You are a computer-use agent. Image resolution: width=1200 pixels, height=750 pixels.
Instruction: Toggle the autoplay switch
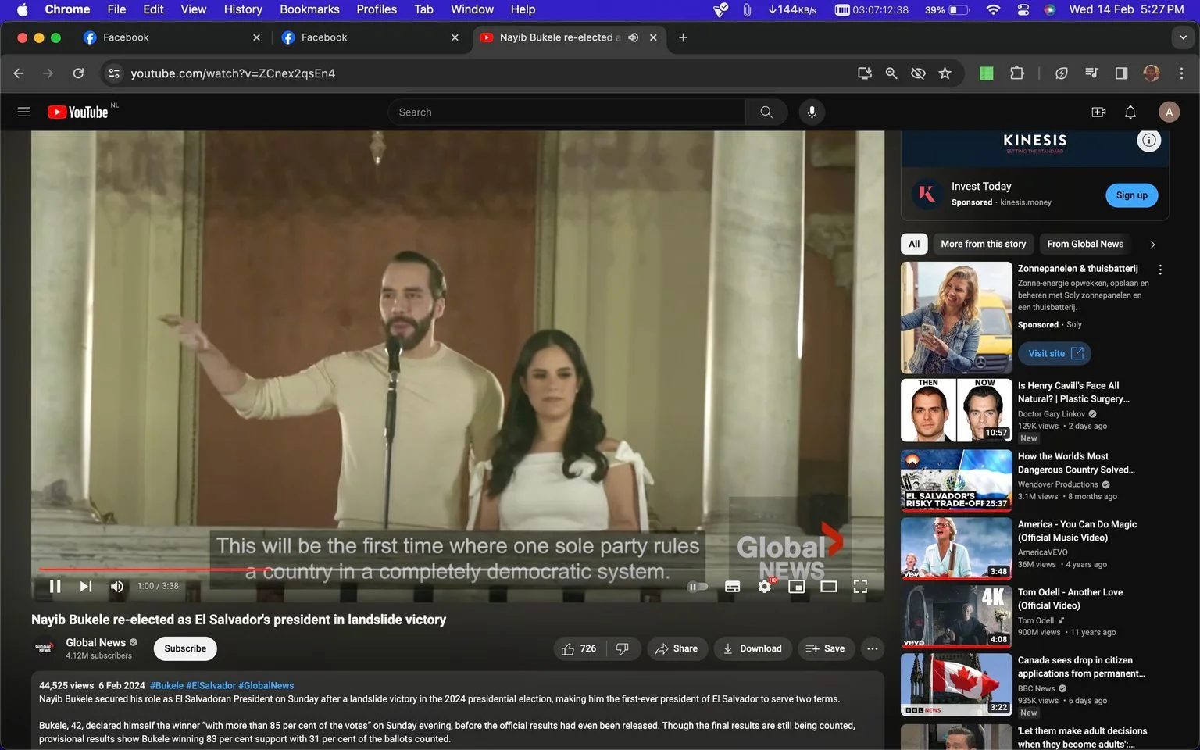click(x=697, y=586)
